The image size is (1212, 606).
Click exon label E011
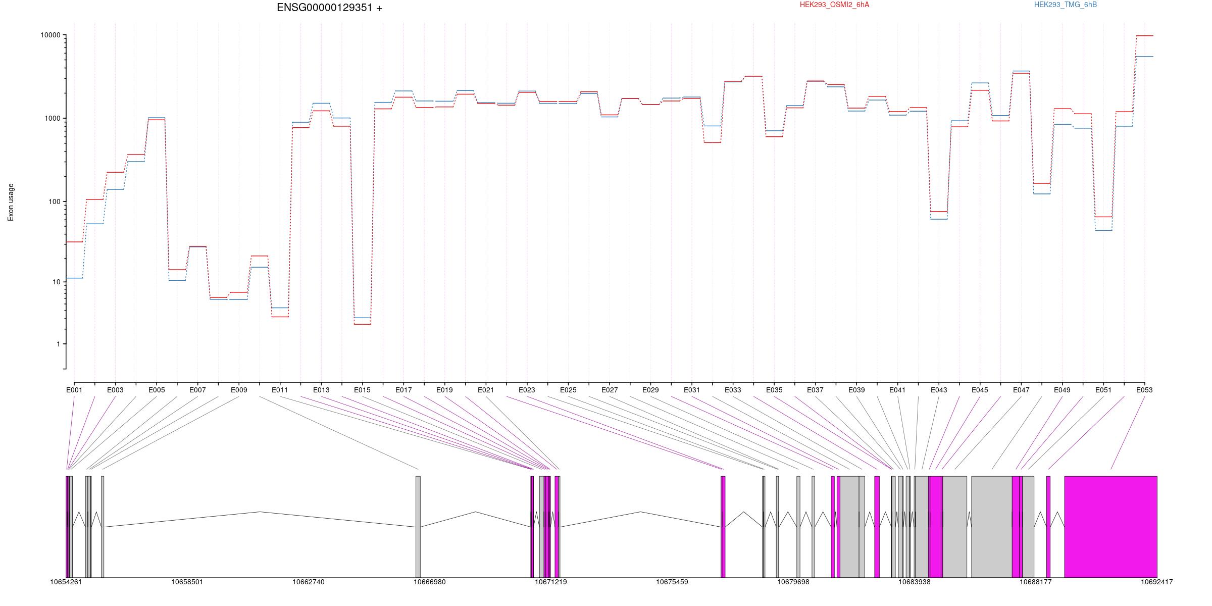280,390
